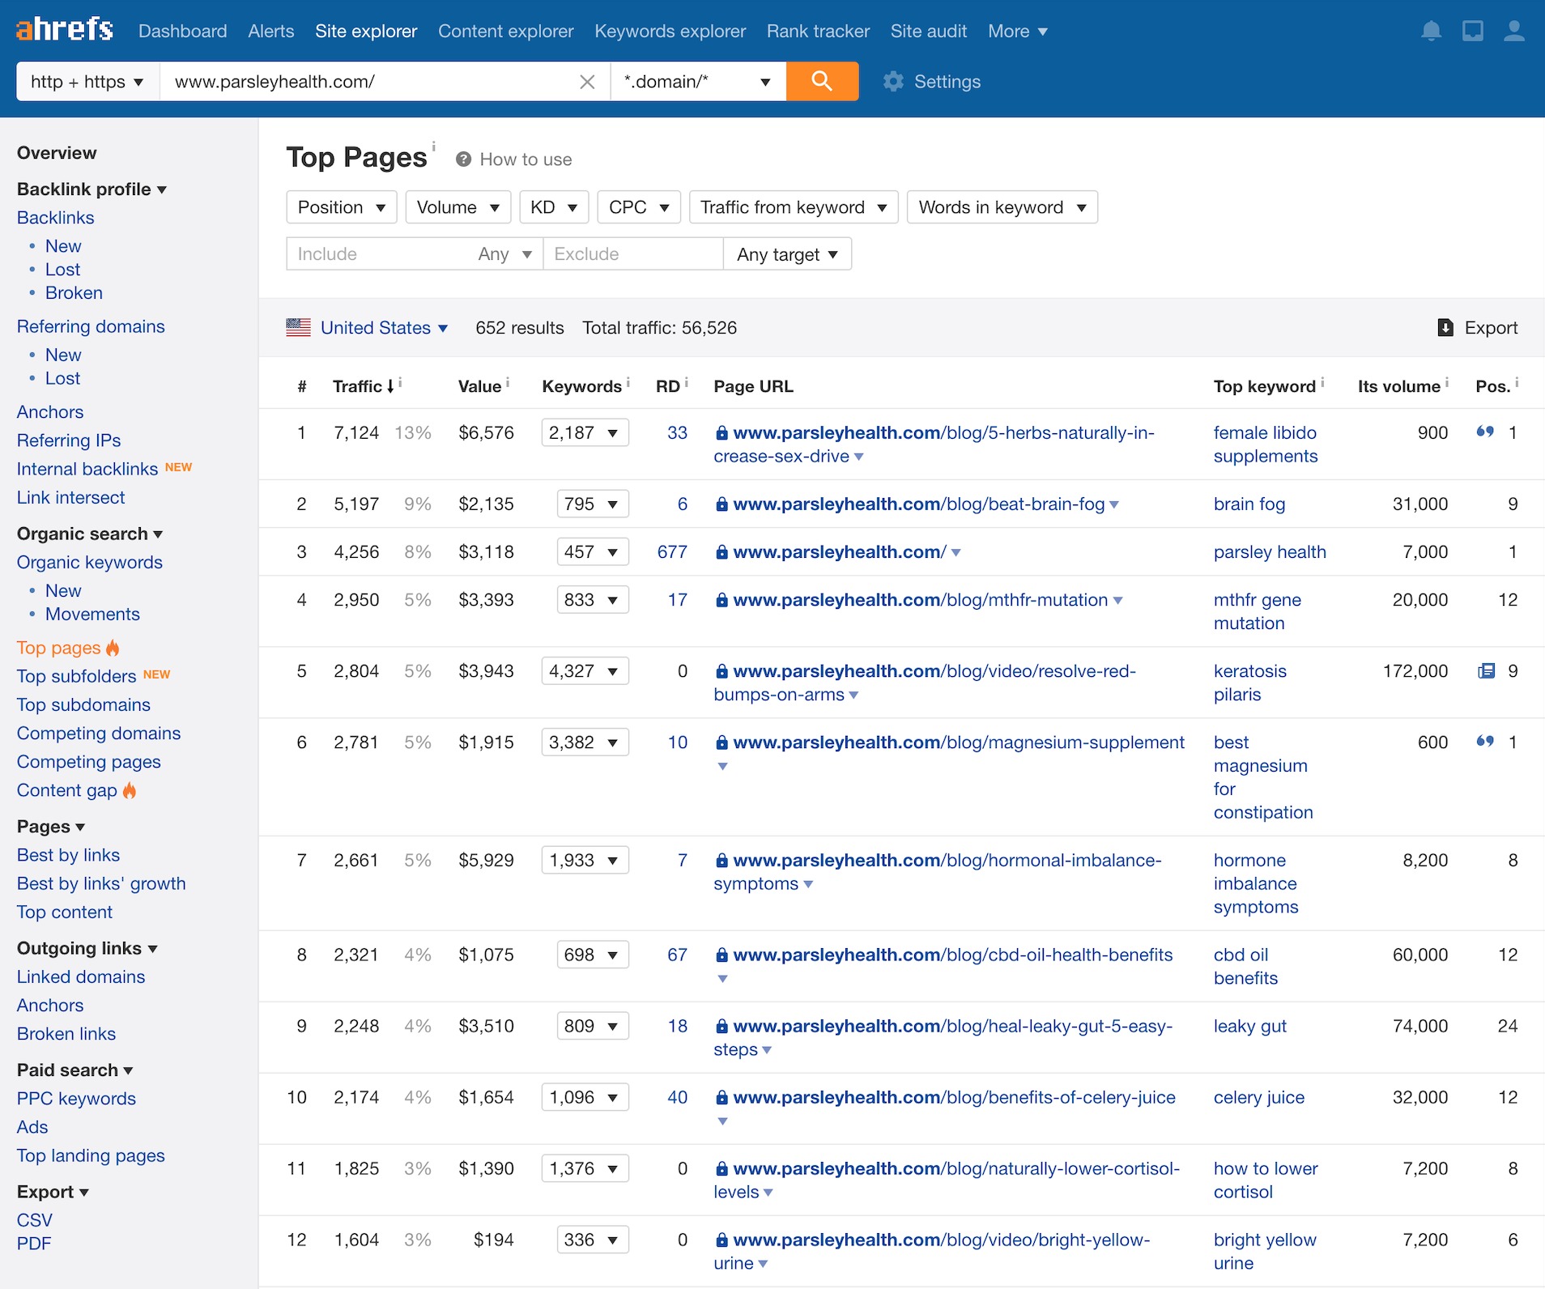1545x1289 pixels.
Task: Open the Position filter dropdown
Action: (x=342, y=207)
